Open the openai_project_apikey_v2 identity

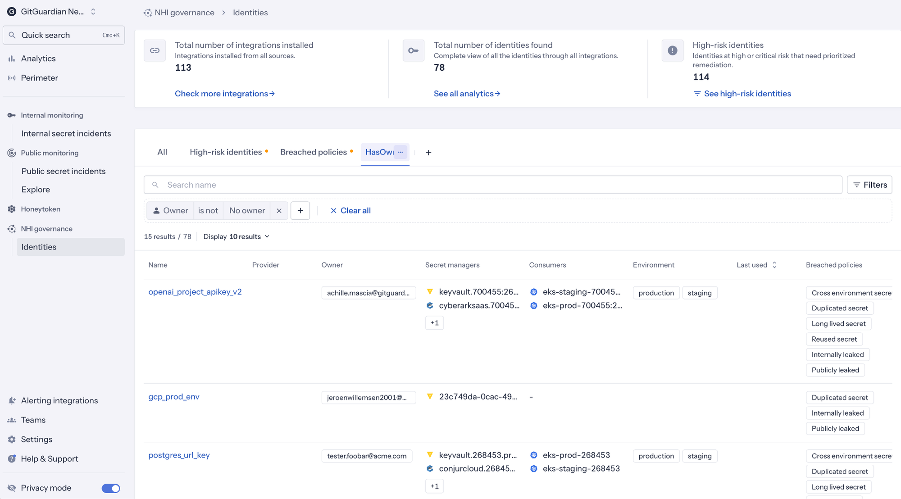tap(195, 292)
